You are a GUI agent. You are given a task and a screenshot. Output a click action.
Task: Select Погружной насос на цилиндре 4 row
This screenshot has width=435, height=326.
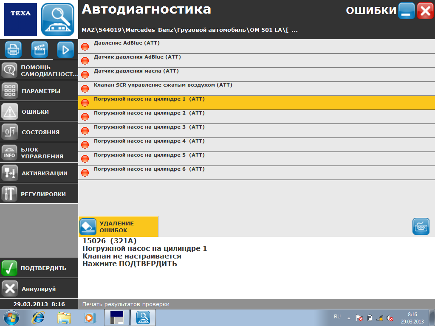pos(257,144)
